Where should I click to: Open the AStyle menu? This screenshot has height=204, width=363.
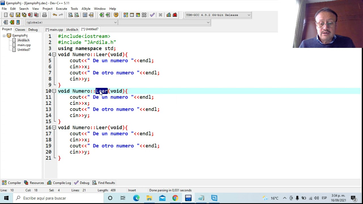coord(86,9)
